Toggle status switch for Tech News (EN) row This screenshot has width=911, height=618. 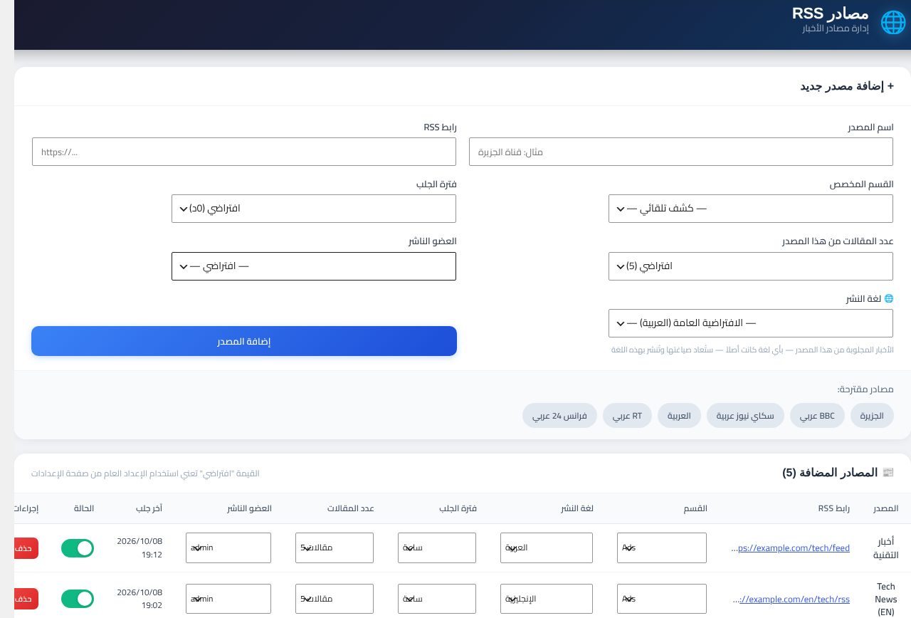tap(78, 599)
